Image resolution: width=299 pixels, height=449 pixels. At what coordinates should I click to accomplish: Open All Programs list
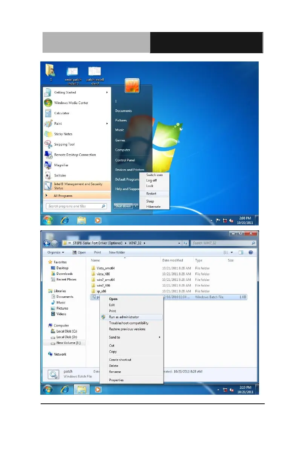[x=77, y=196]
